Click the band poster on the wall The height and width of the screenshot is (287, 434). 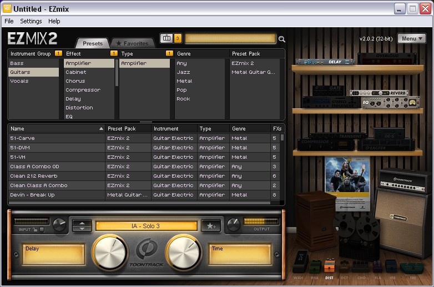point(347,184)
